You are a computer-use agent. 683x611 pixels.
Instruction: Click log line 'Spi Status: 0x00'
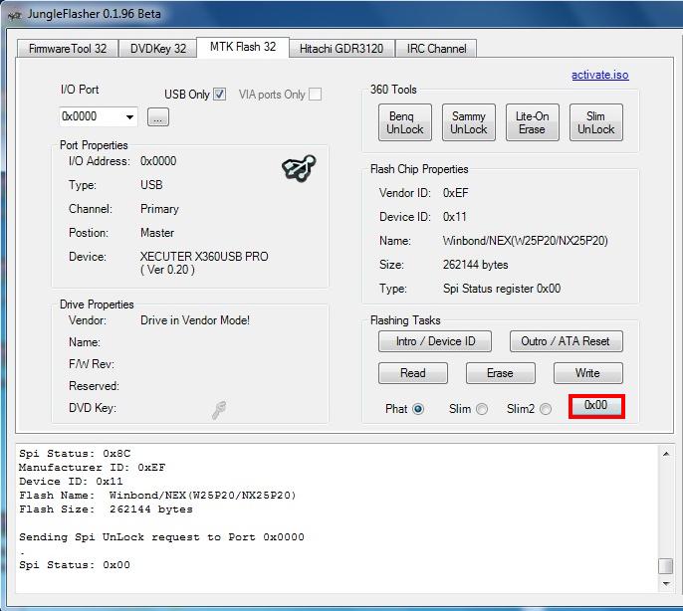pyautogui.click(x=75, y=565)
